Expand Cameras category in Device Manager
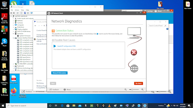193x108 pixels. (x=13, y=23)
